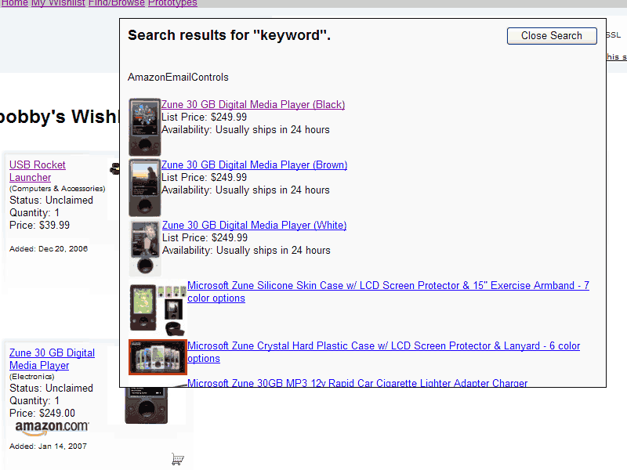Click the Zune Black player thumbnail
This screenshot has width=627, height=470.
click(145, 127)
